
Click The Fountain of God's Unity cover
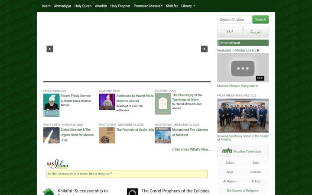click(107, 135)
